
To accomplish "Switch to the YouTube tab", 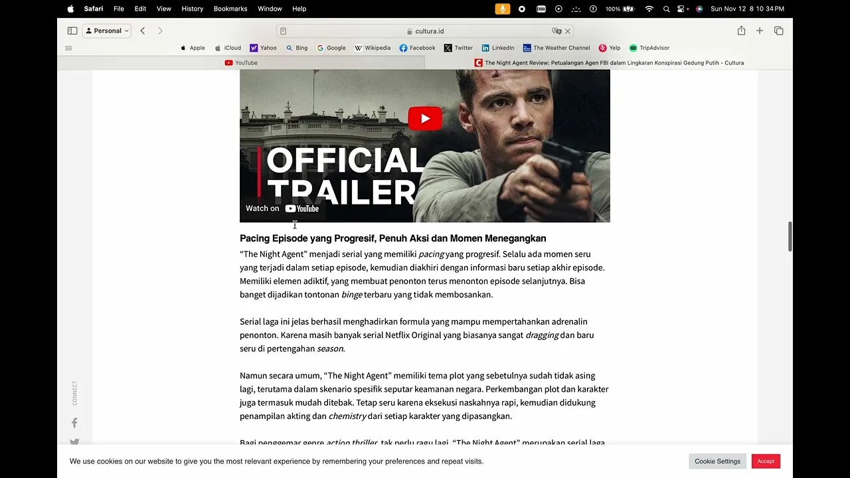I will [241, 62].
